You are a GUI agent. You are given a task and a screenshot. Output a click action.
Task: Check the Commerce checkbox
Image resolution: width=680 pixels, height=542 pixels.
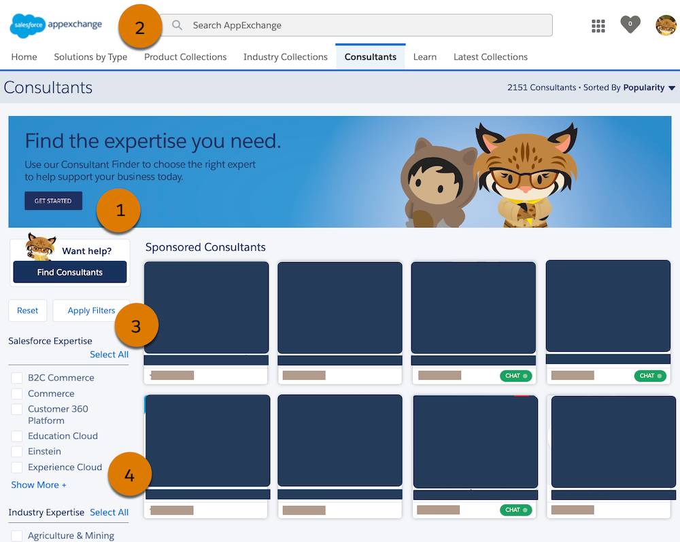(x=17, y=393)
